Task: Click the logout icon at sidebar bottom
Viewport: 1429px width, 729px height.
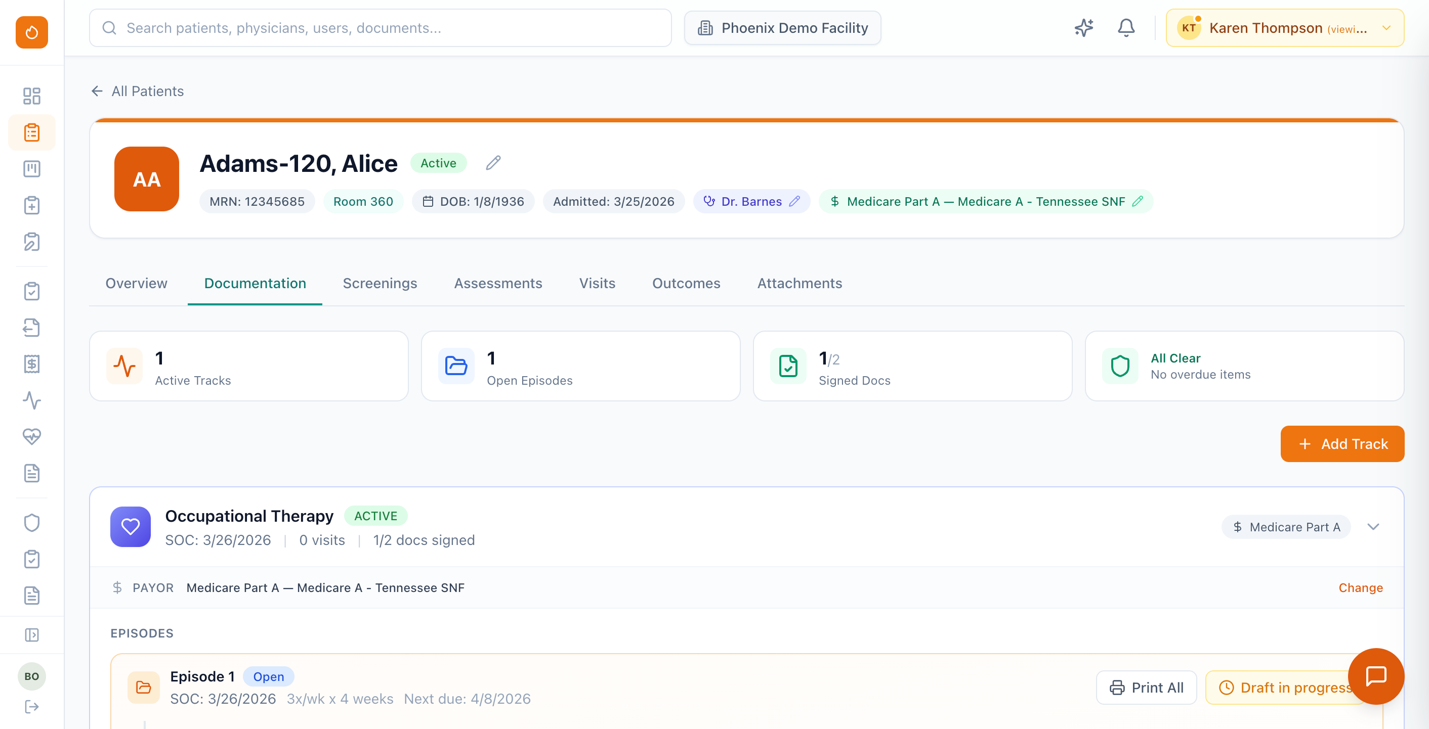Action: click(x=31, y=706)
